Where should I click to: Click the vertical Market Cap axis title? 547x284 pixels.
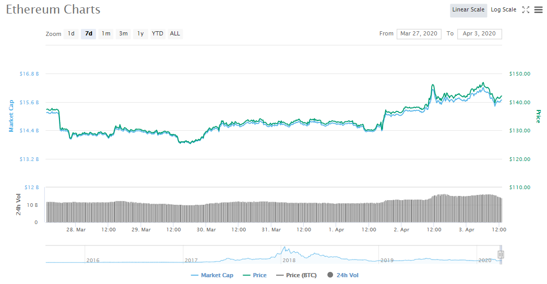pos(11,116)
